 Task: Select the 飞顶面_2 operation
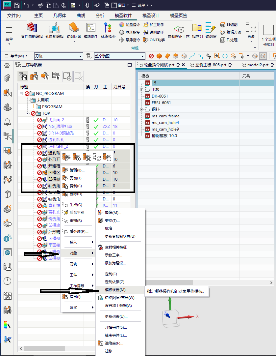click(x=56, y=120)
